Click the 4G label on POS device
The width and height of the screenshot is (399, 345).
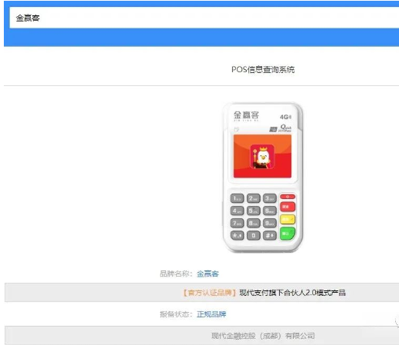click(285, 117)
